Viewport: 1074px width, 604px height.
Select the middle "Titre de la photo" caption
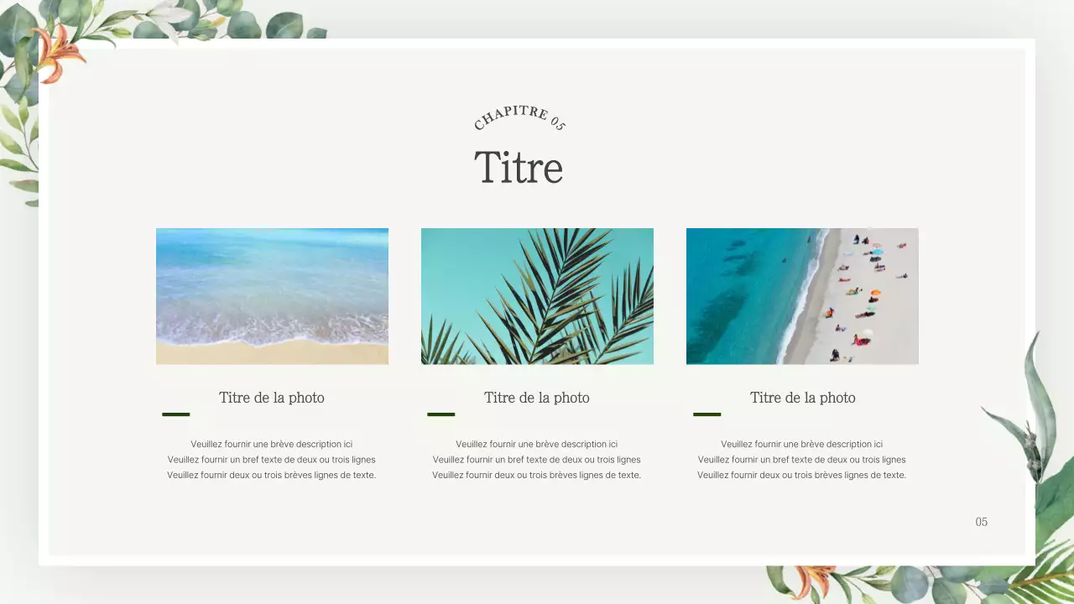(537, 398)
